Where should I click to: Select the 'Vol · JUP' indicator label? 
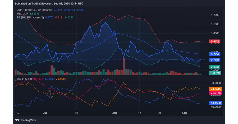[x=22, y=14]
